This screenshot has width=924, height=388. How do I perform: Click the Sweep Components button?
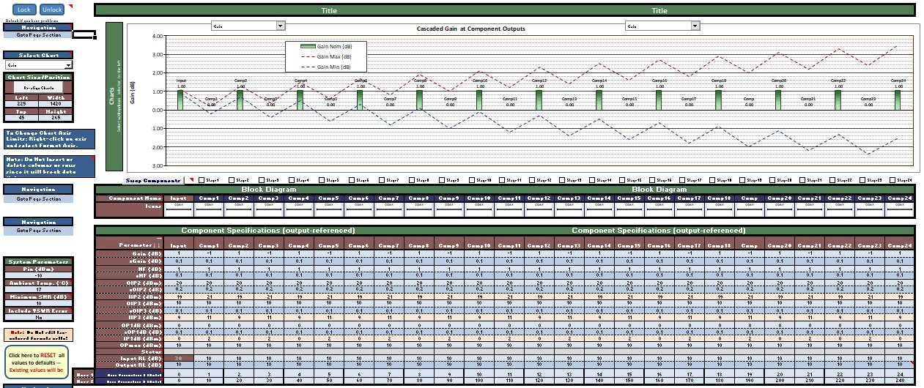(152, 180)
